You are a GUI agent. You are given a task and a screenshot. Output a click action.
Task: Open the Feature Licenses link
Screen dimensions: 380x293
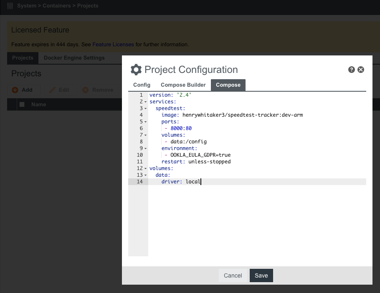tap(113, 45)
